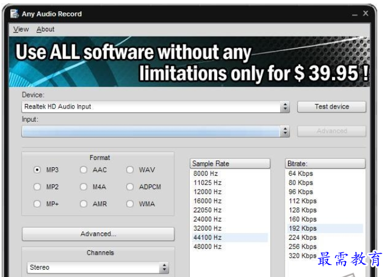The height and width of the screenshot is (277, 387).
Task: Select the M4A format radio button
Action: coord(83,187)
